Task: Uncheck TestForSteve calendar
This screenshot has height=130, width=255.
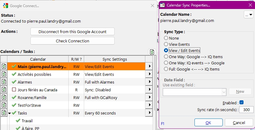Action: (14, 105)
